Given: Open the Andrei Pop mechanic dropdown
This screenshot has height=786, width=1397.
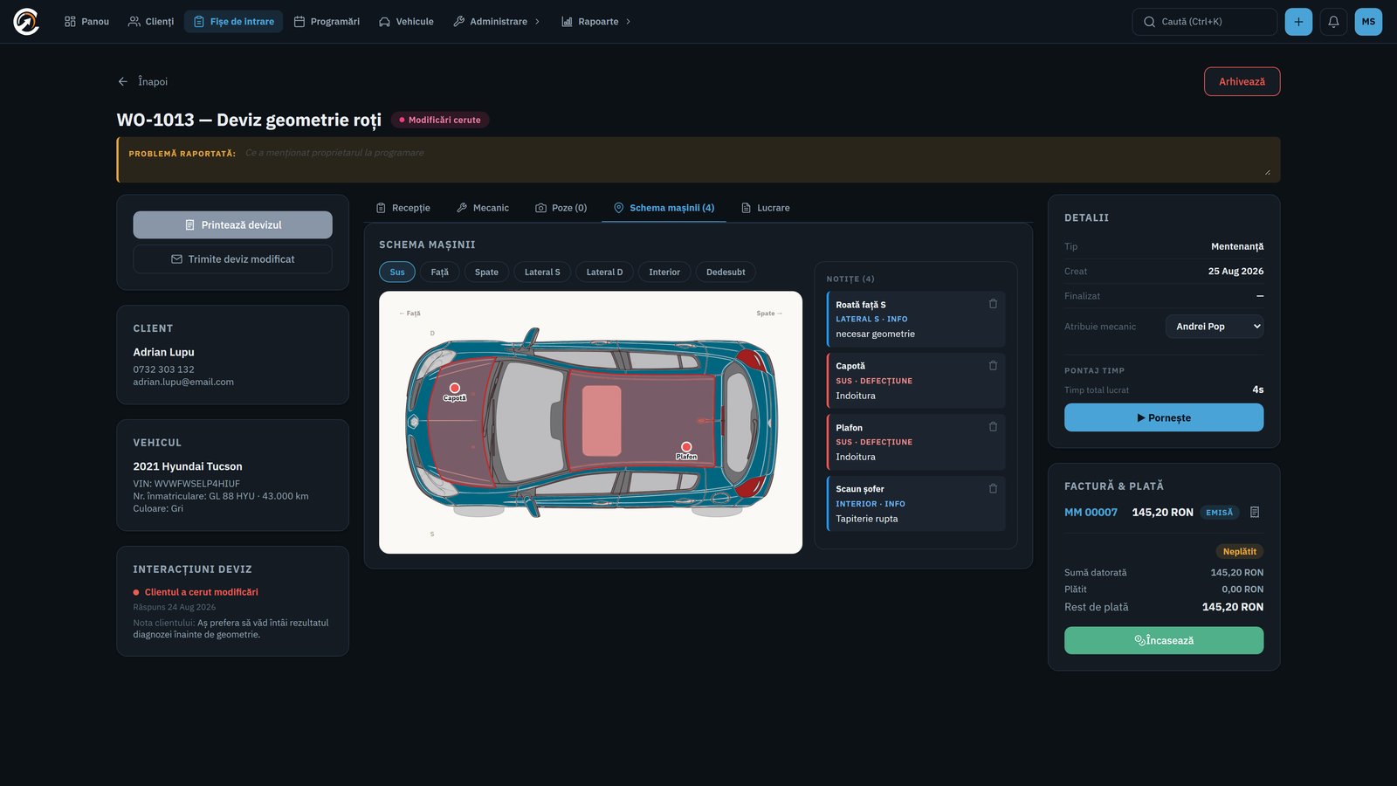Looking at the screenshot, I should (1215, 327).
